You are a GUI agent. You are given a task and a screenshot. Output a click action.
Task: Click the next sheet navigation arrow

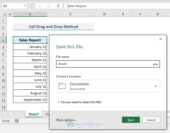pos(15,114)
